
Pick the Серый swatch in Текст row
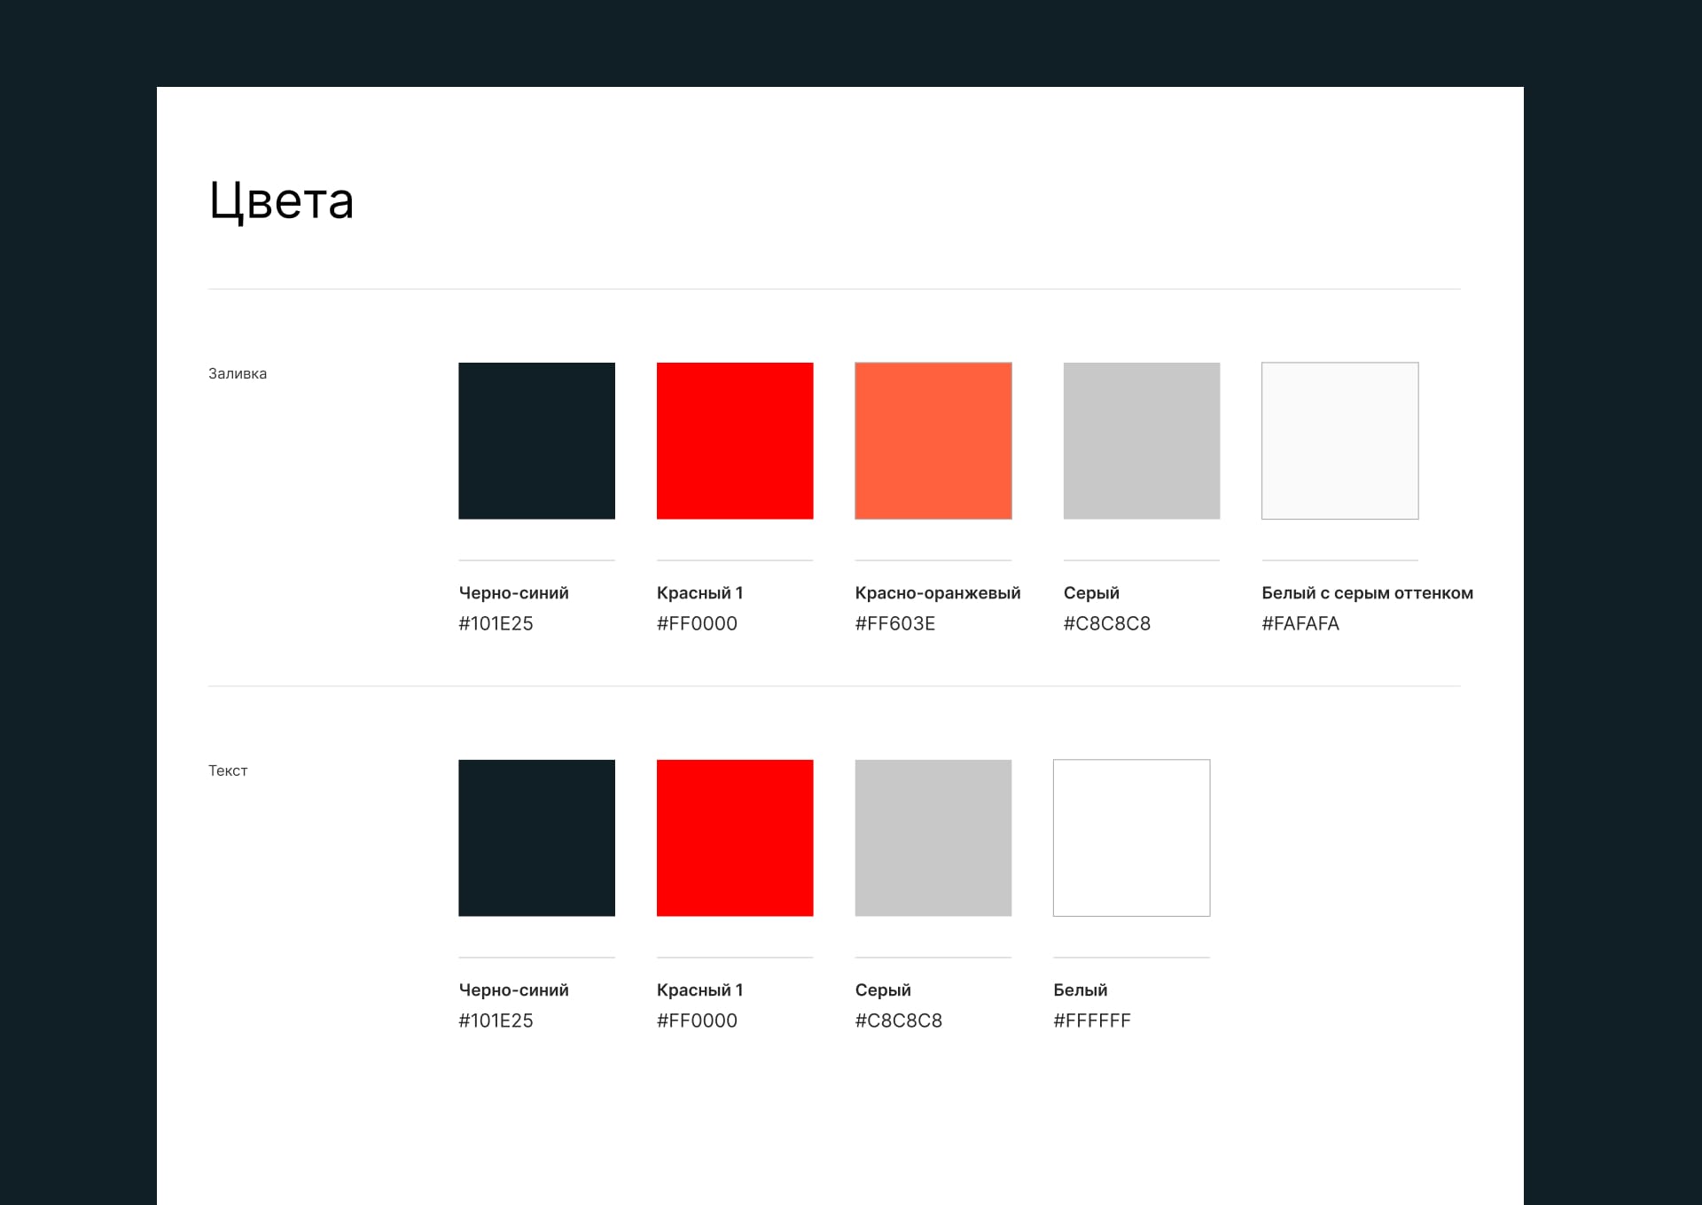933,838
